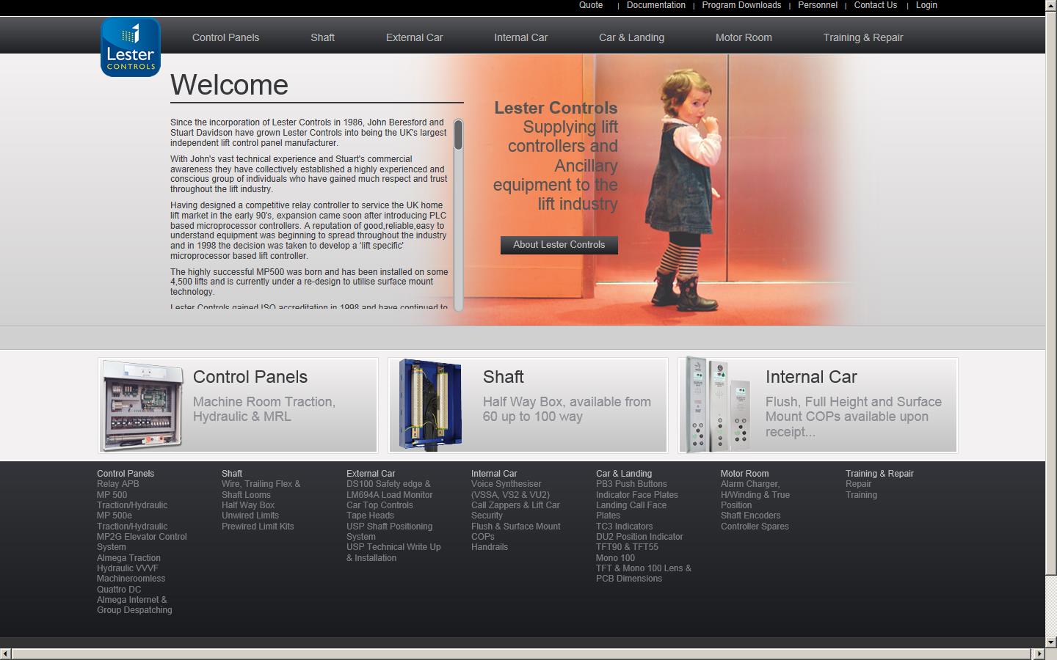Click the About Lester Controls button
1057x660 pixels.
(559, 245)
